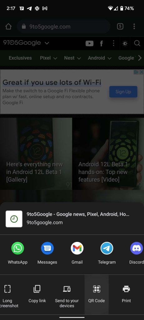Image resolution: width=144 pixels, height=320 pixels.
Task: Tap the Sign Up ad button
Action: click(123, 92)
